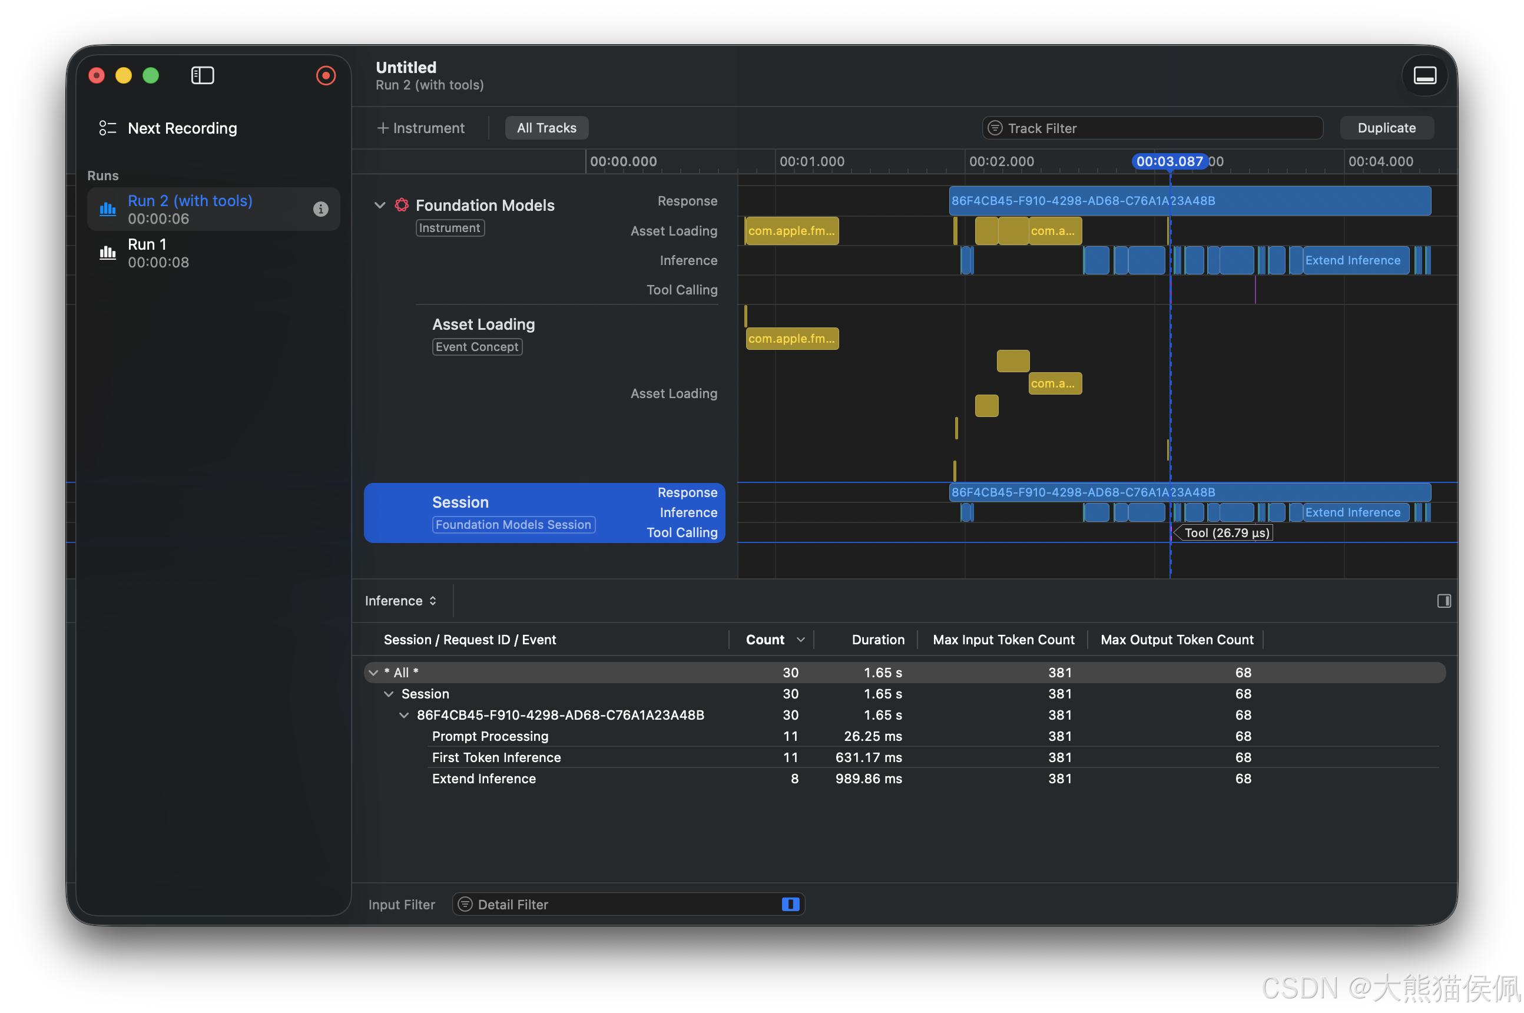Click the Foundation Models instrument icon
Viewport: 1524px width, 1013px height.
402,205
